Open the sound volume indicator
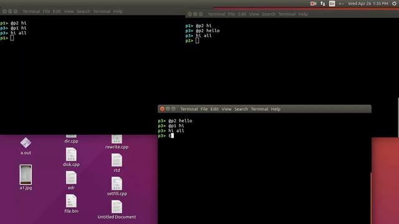 [x=341, y=4]
